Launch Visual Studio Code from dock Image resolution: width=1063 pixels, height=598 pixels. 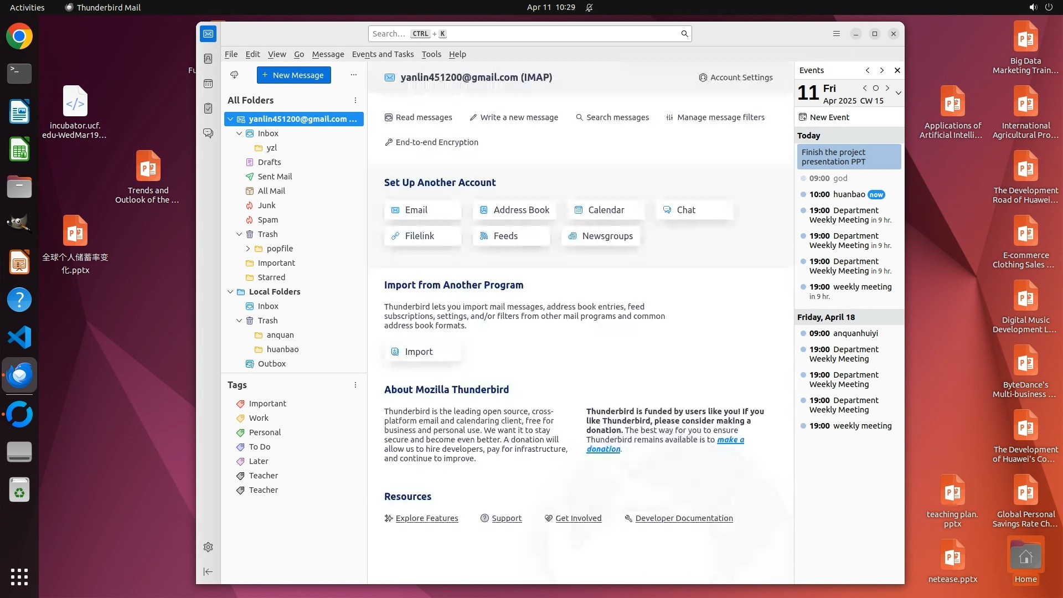click(19, 337)
